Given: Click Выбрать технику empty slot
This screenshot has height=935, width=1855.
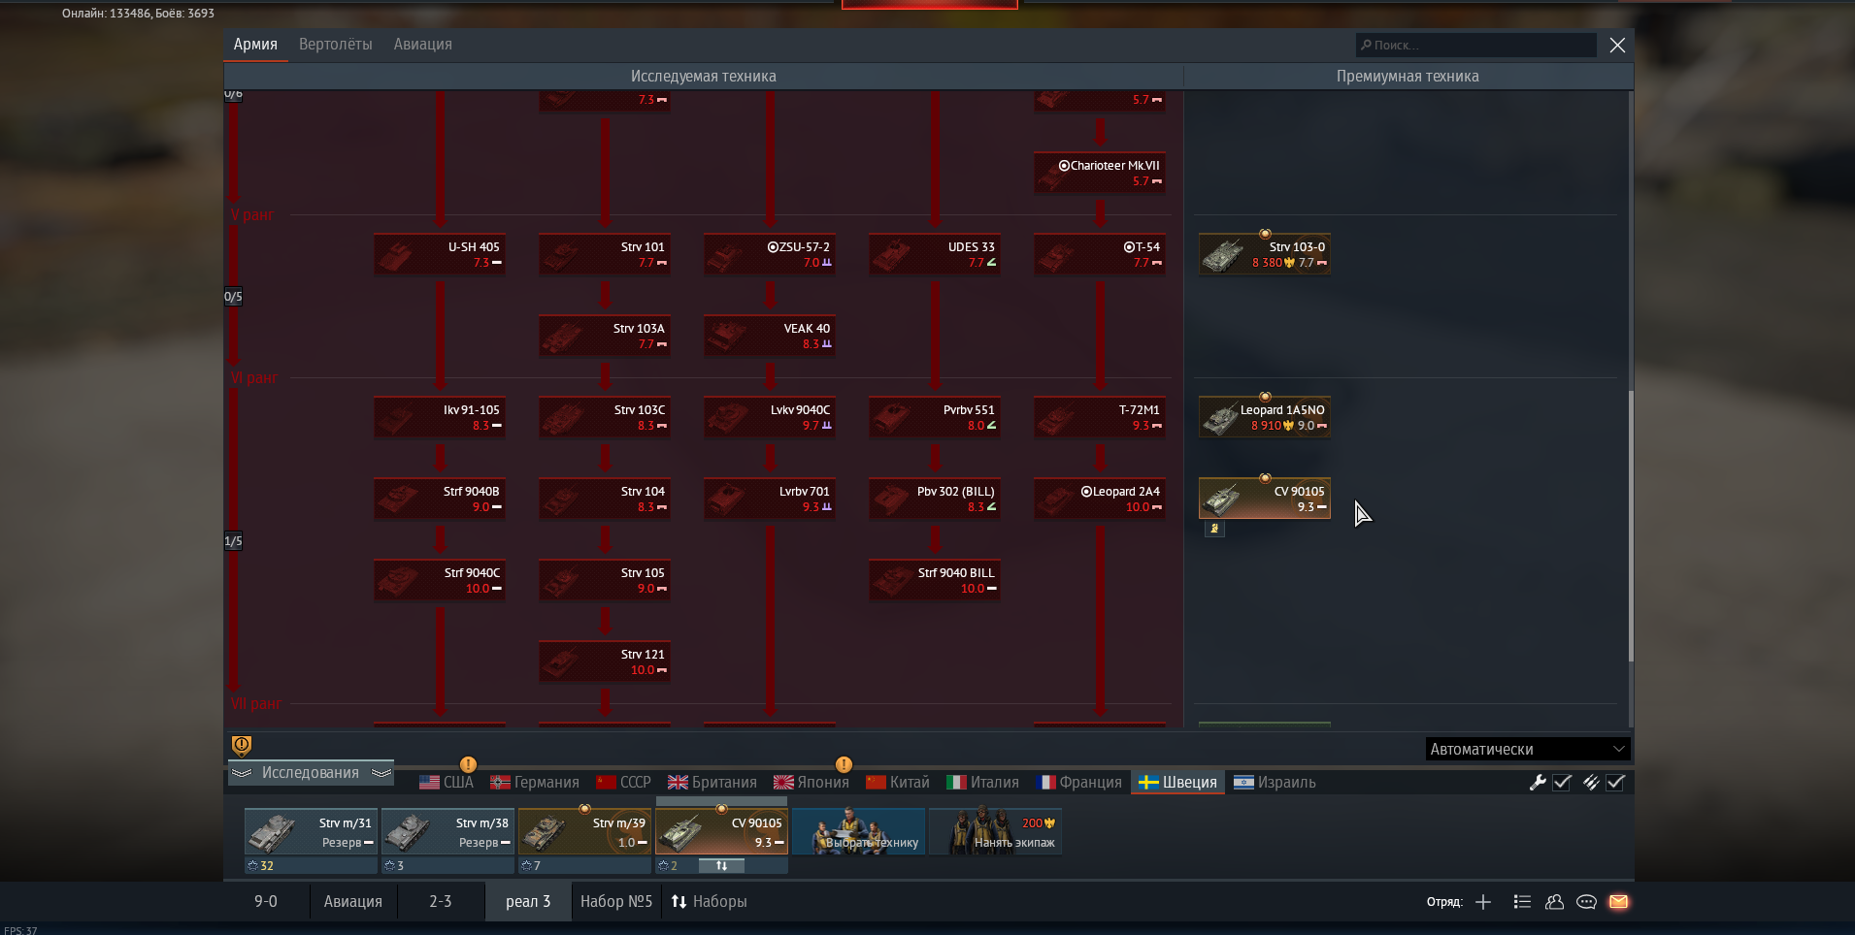Looking at the screenshot, I should [858, 832].
